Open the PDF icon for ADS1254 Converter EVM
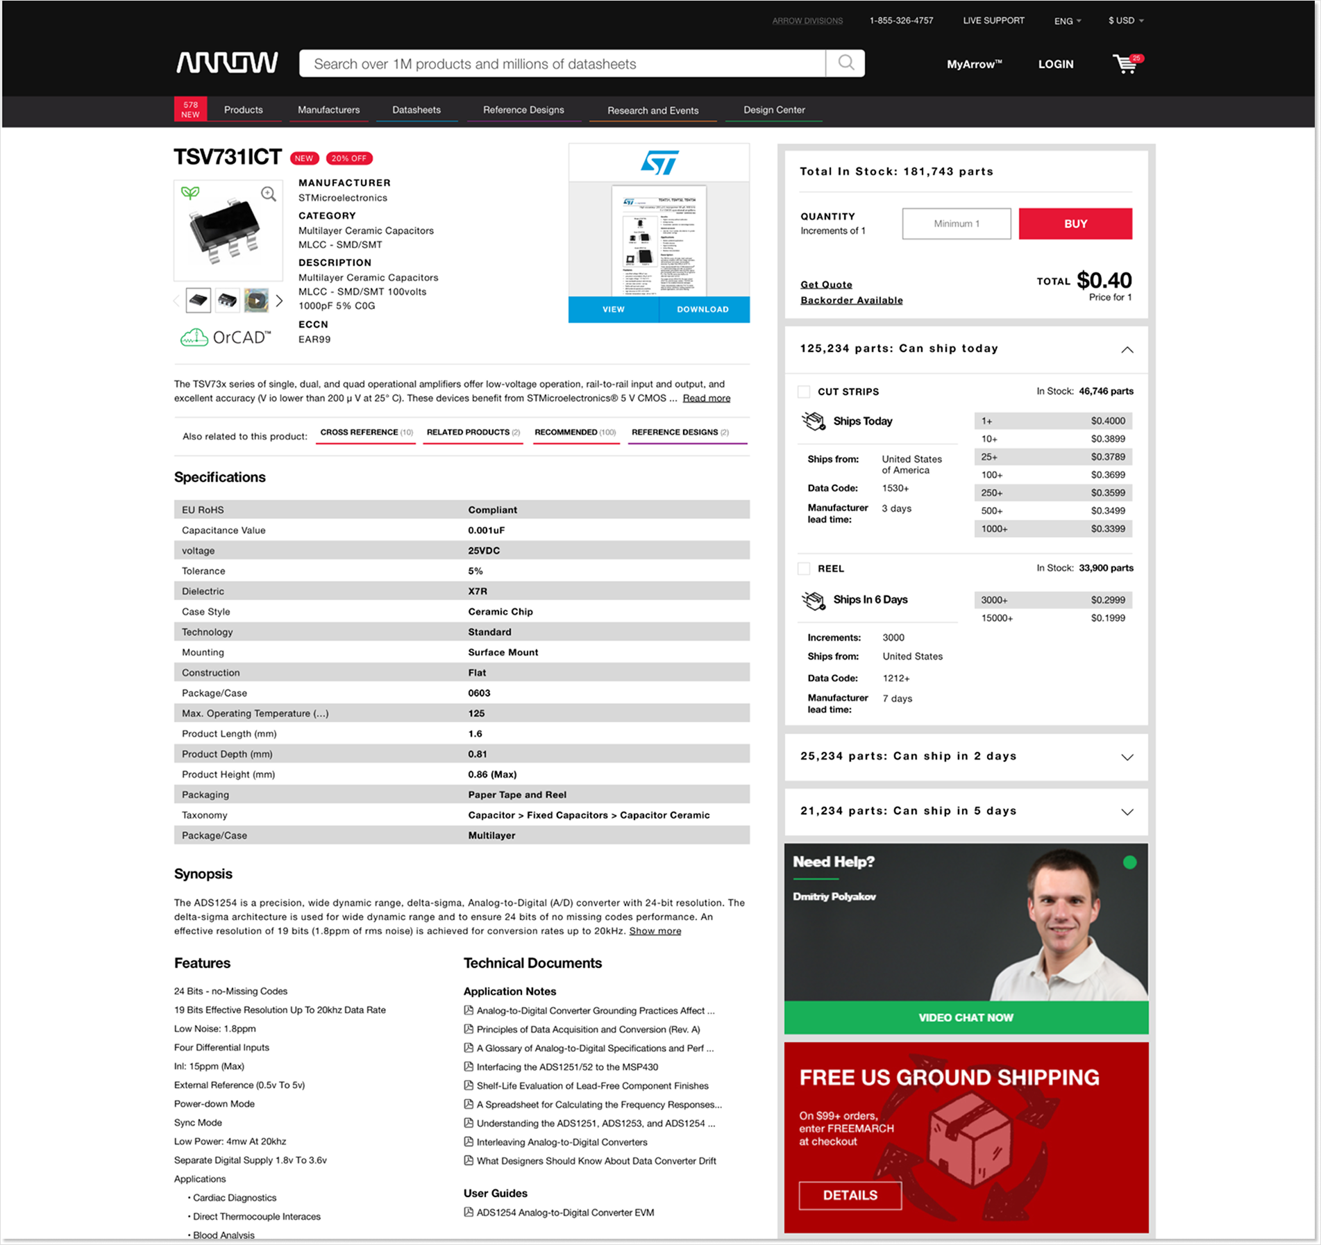This screenshot has height=1245, width=1321. (469, 1212)
